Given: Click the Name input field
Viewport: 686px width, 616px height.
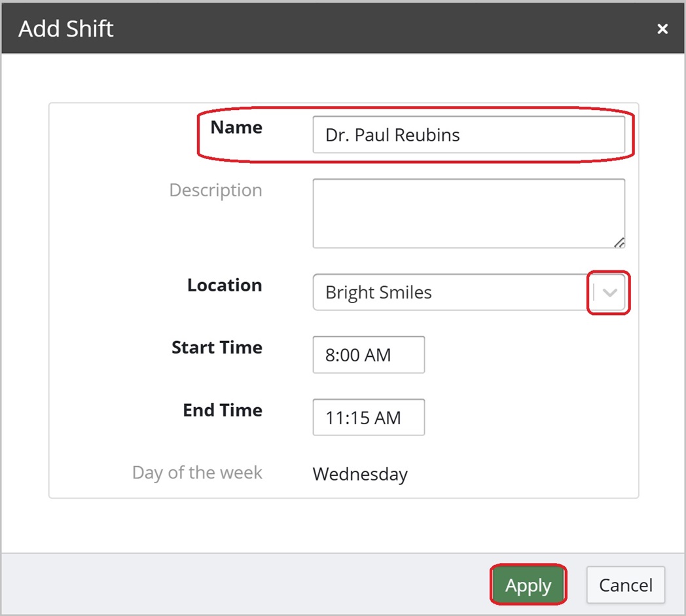Looking at the screenshot, I should pyautogui.click(x=468, y=135).
